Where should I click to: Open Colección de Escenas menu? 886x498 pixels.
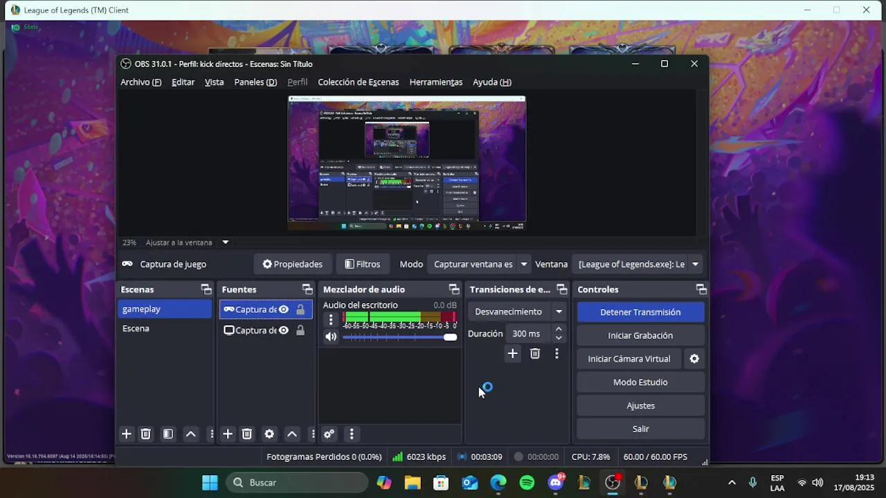pos(359,82)
